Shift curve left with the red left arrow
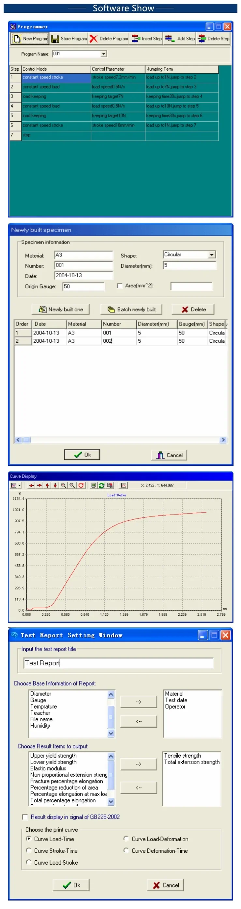241x909 pixels. [x=31, y=485]
